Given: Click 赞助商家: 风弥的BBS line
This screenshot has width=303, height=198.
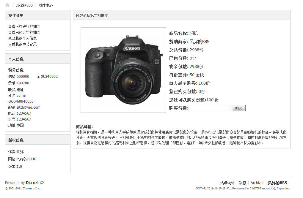Looking at the screenshot, I should pyautogui.click(x=189, y=42).
